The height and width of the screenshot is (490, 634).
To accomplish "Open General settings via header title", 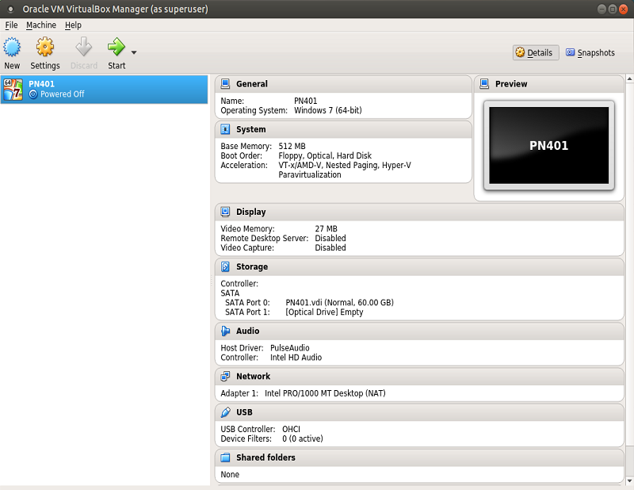I will [252, 84].
